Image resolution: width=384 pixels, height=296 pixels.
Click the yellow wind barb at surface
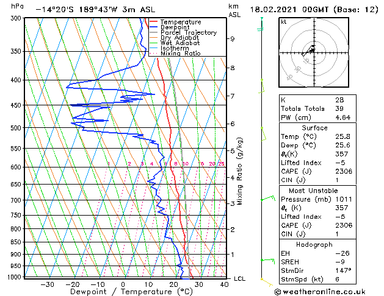click(267, 282)
